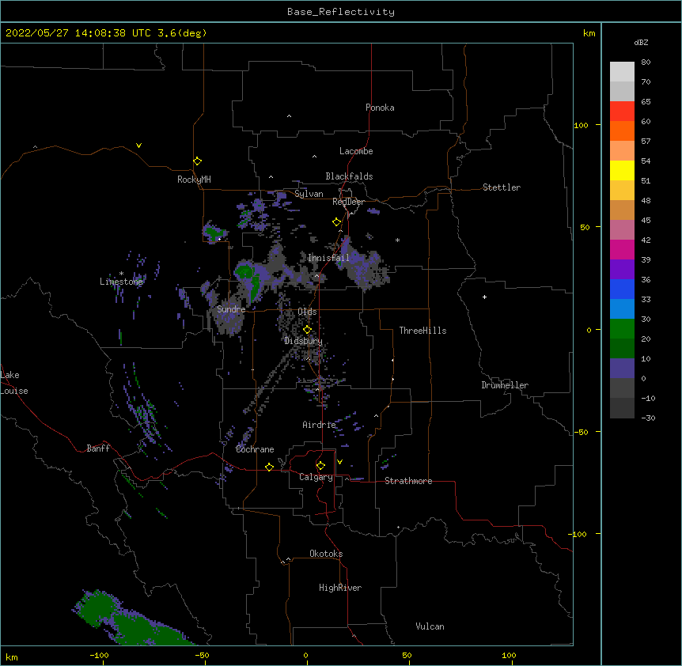Image resolution: width=682 pixels, height=666 pixels.
Task: Click the red 65 dBZ legend swatch
Action: (x=622, y=111)
